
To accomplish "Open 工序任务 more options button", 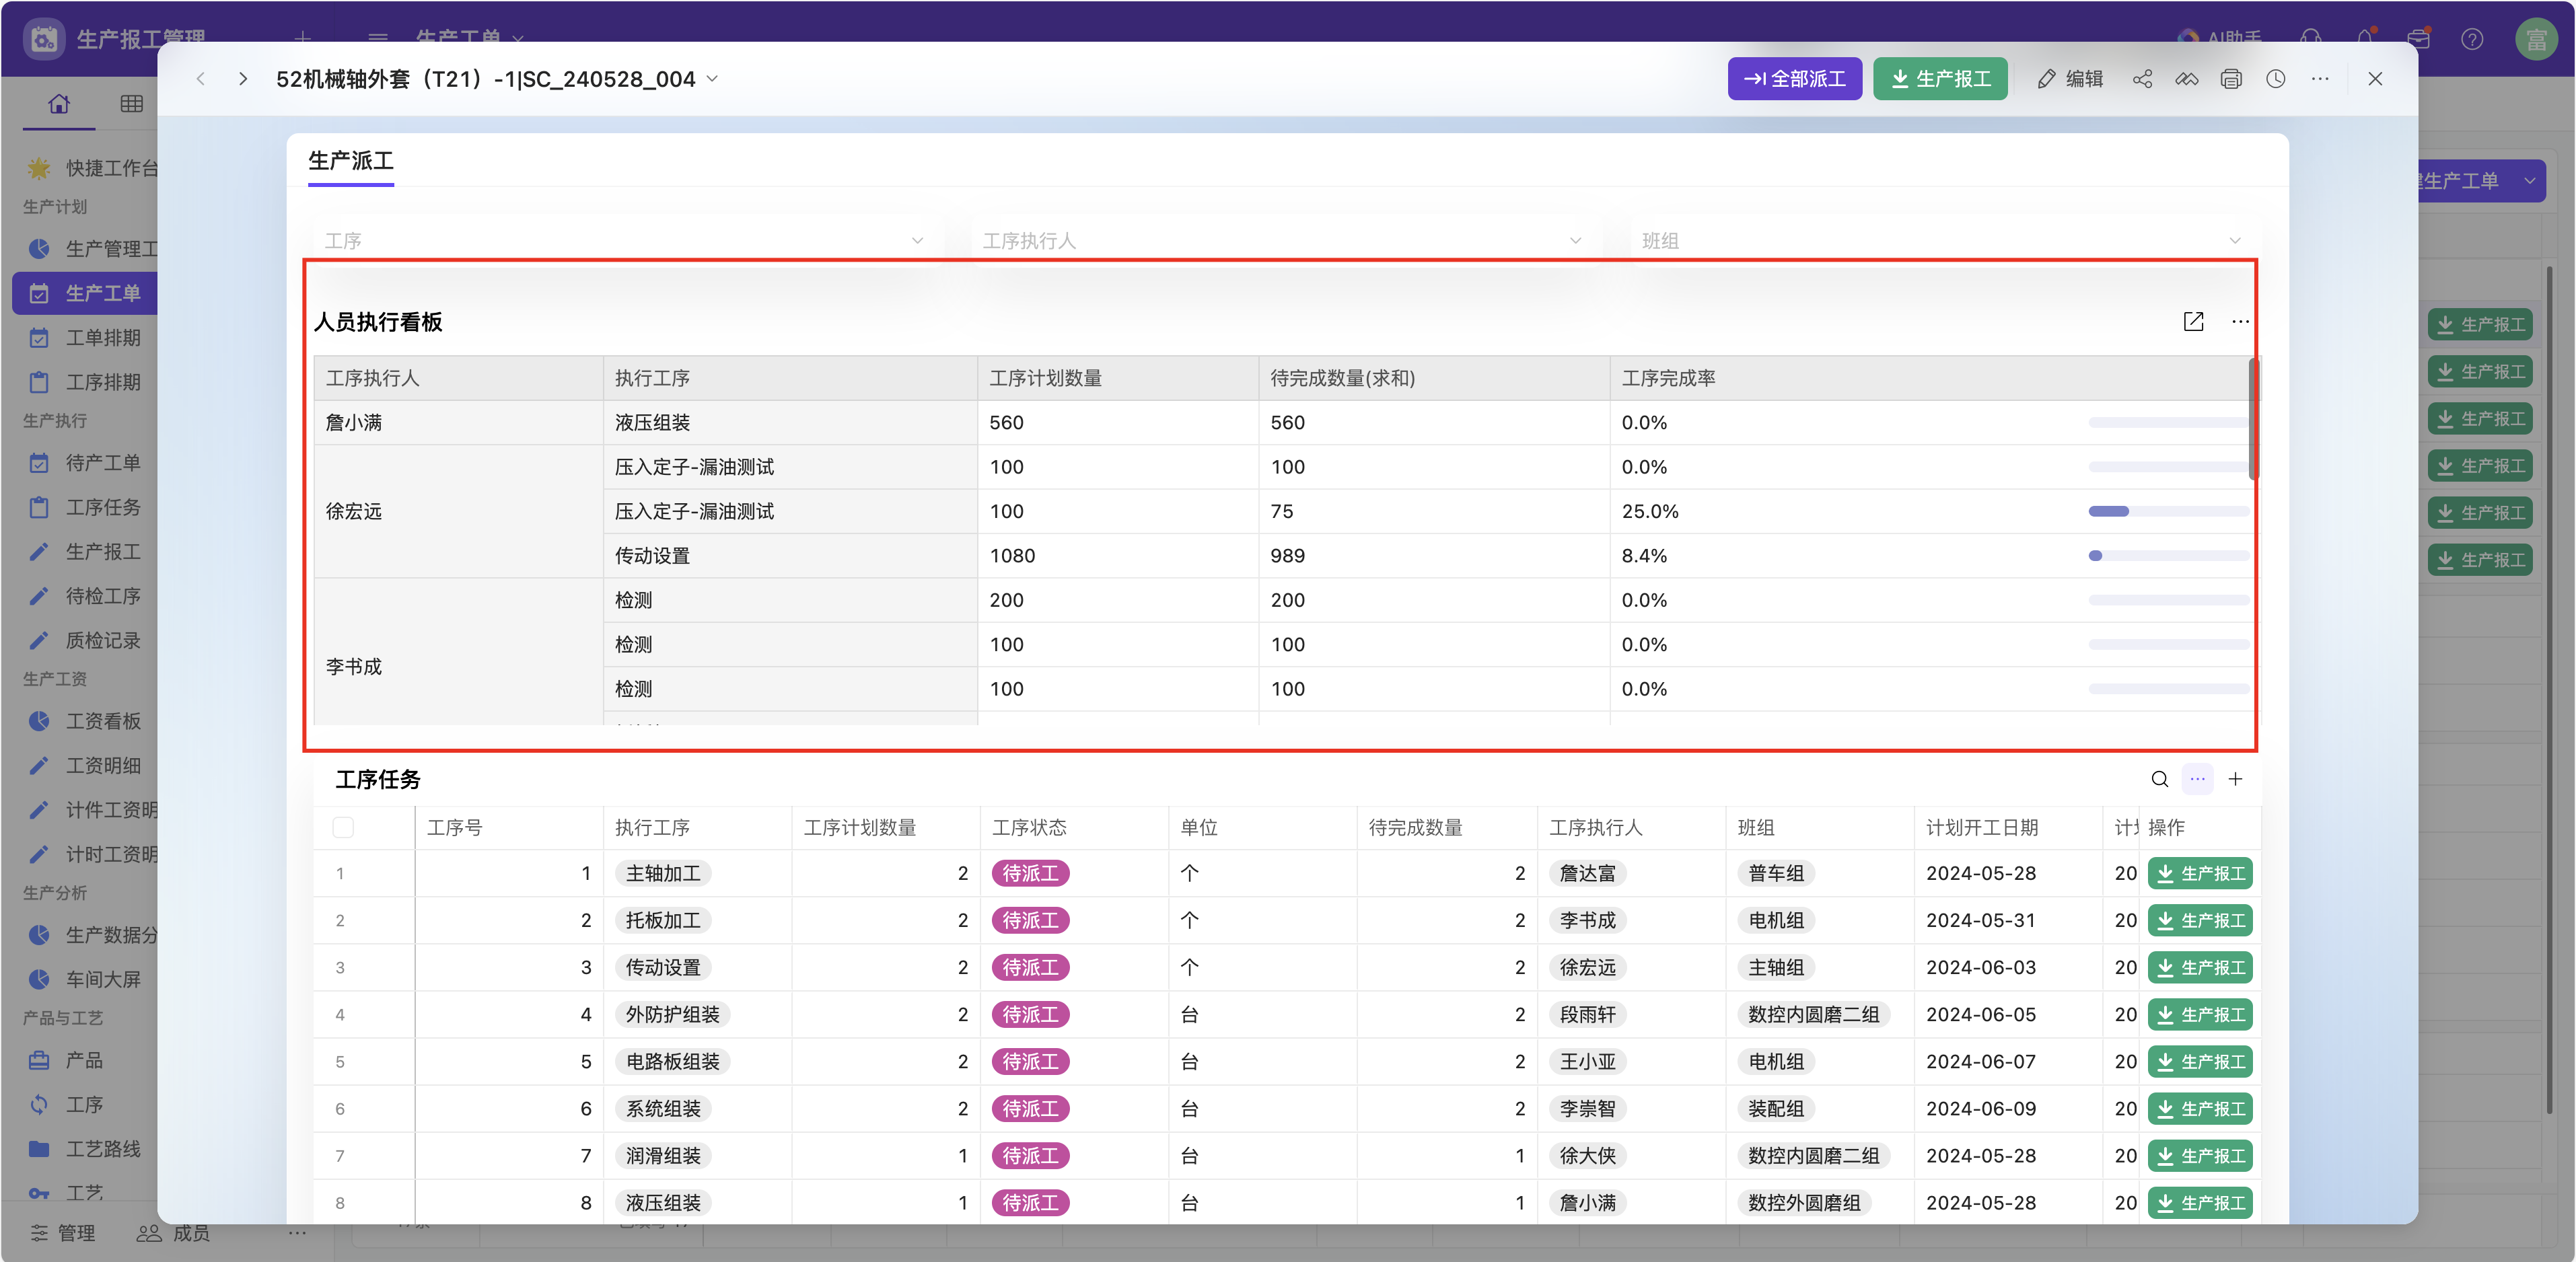I will pyautogui.click(x=2197, y=779).
